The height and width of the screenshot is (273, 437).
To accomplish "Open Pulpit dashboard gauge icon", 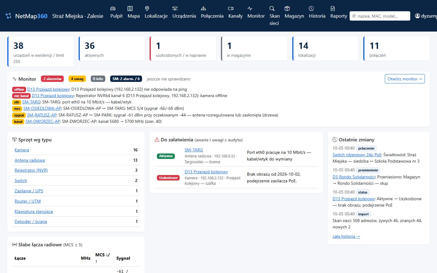I will point(113,8).
